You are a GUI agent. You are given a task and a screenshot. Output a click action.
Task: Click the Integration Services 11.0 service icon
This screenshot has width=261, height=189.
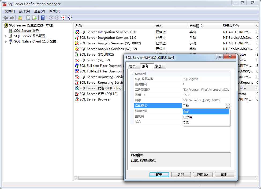pos(77,38)
